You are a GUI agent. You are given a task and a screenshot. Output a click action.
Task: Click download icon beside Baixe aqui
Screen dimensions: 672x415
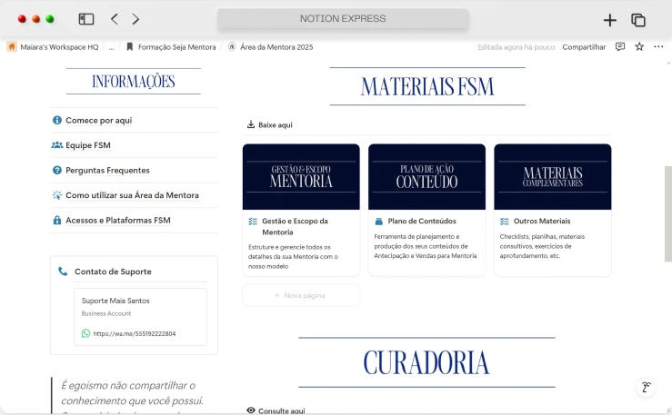point(251,124)
